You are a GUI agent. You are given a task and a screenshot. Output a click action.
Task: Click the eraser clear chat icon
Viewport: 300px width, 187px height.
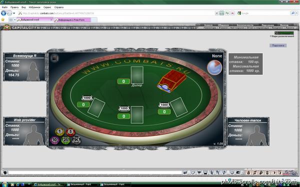[193, 172]
